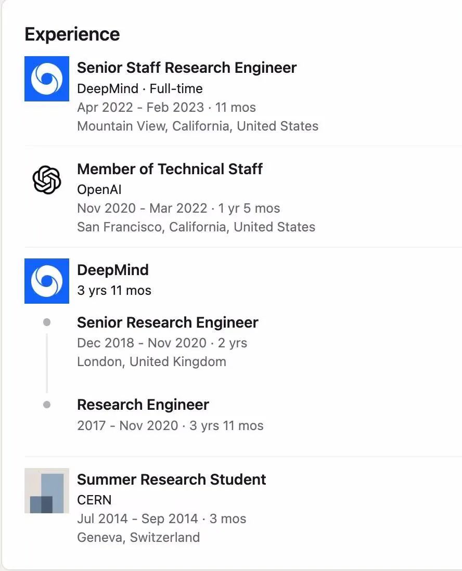
Task: Click the OpenAI company name text
Action: pos(99,190)
